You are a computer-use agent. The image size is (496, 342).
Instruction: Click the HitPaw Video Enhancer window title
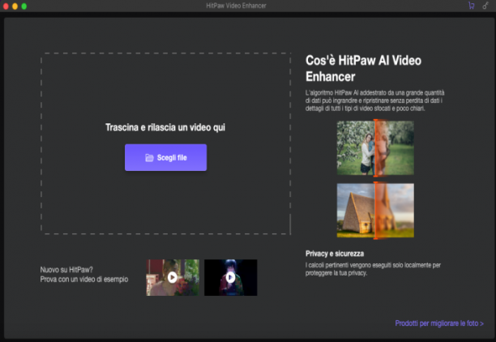click(x=236, y=6)
